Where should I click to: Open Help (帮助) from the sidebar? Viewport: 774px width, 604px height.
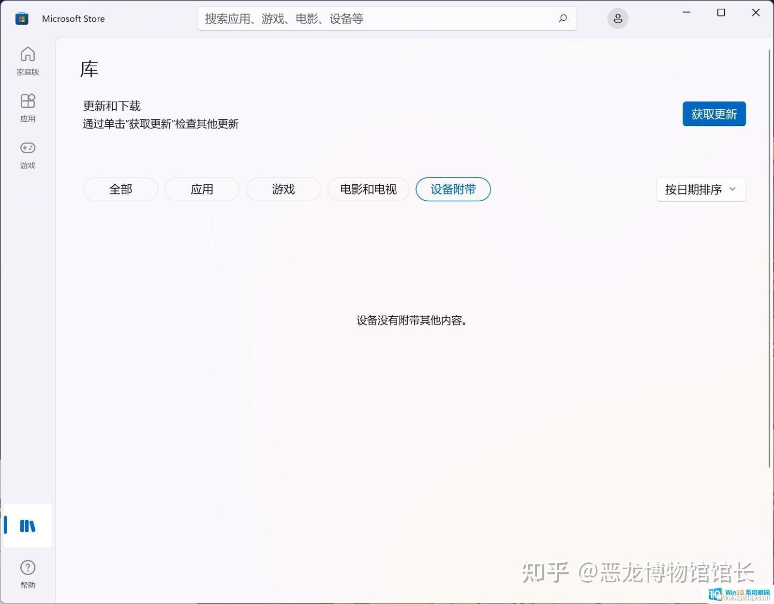click(x=28, y=574)
